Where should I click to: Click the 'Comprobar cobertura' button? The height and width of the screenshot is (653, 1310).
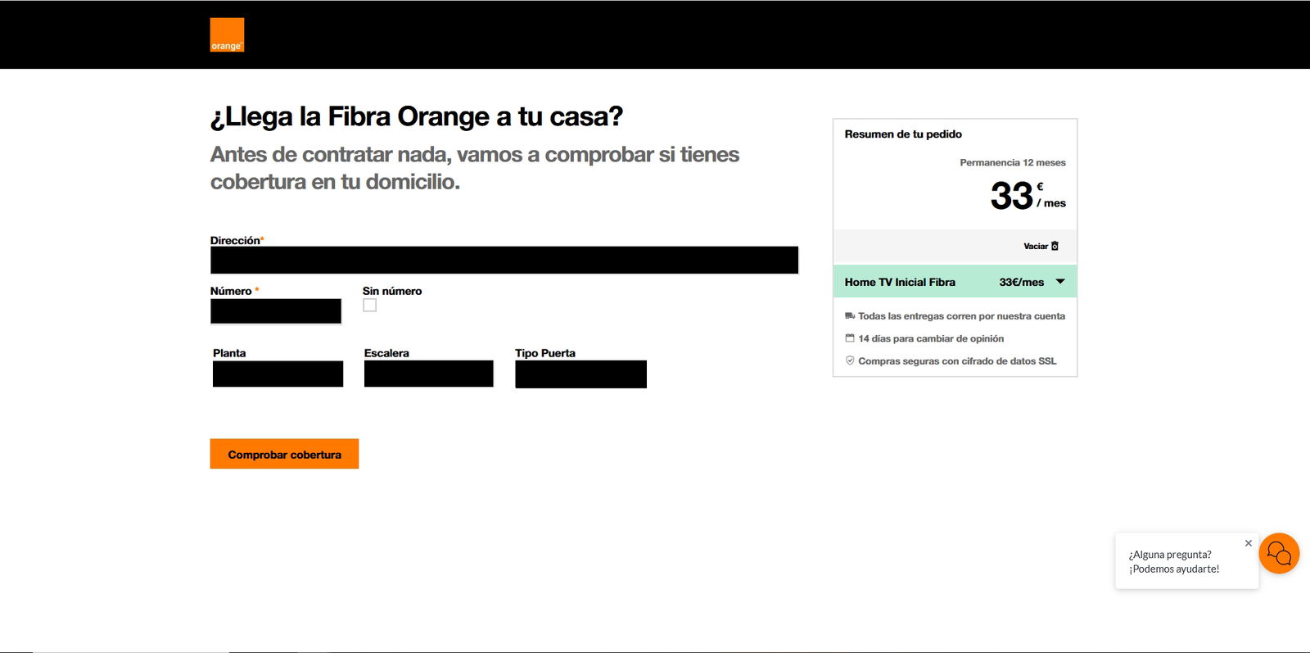(x=284, y=454)
